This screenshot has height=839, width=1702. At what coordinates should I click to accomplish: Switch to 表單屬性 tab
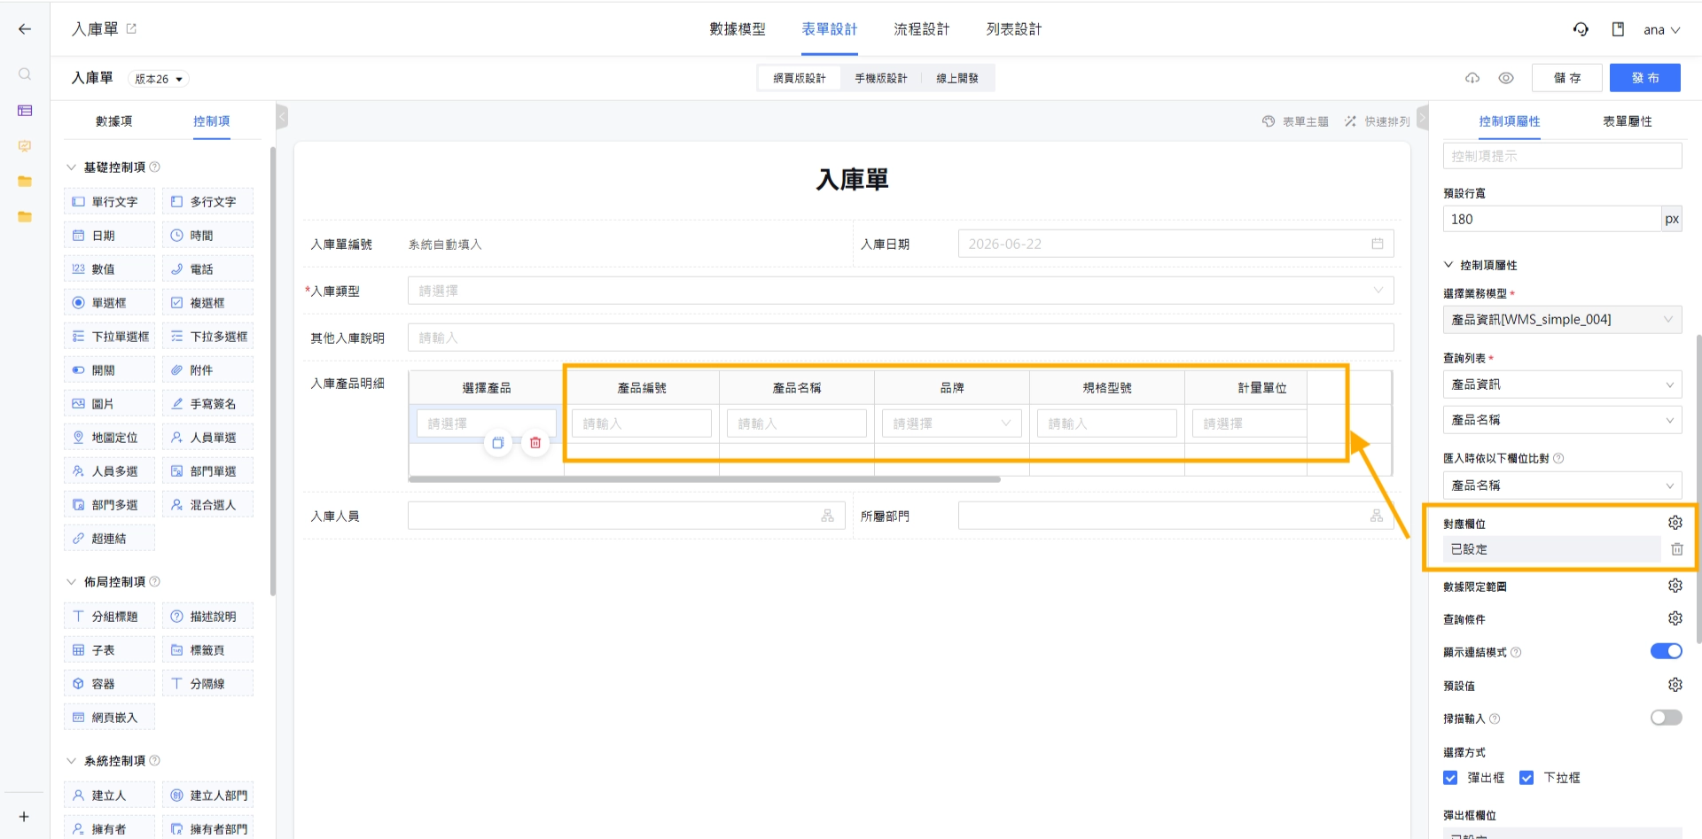pos(1627,121)
